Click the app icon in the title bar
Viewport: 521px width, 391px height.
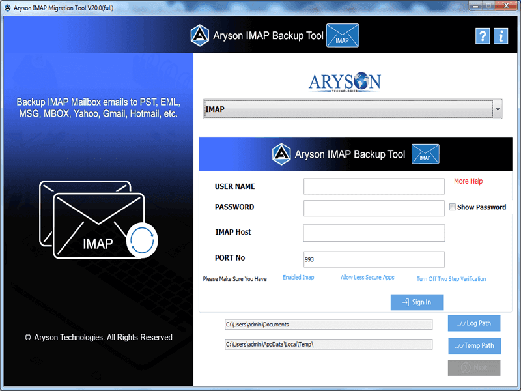pyautogui.click(x=8, y=6)
